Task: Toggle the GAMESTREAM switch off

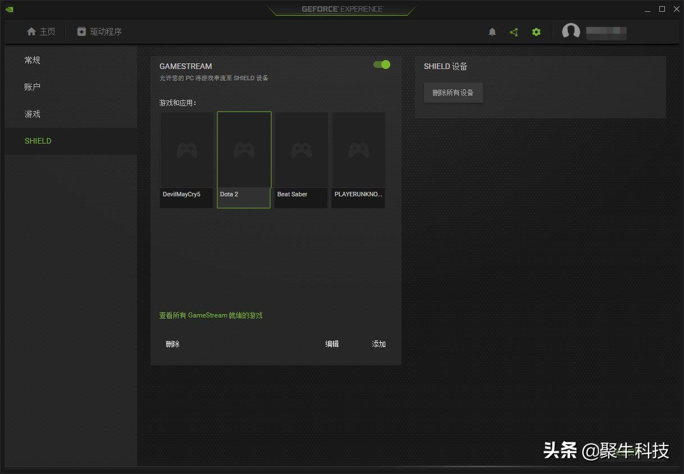Action: pos(382,65)
